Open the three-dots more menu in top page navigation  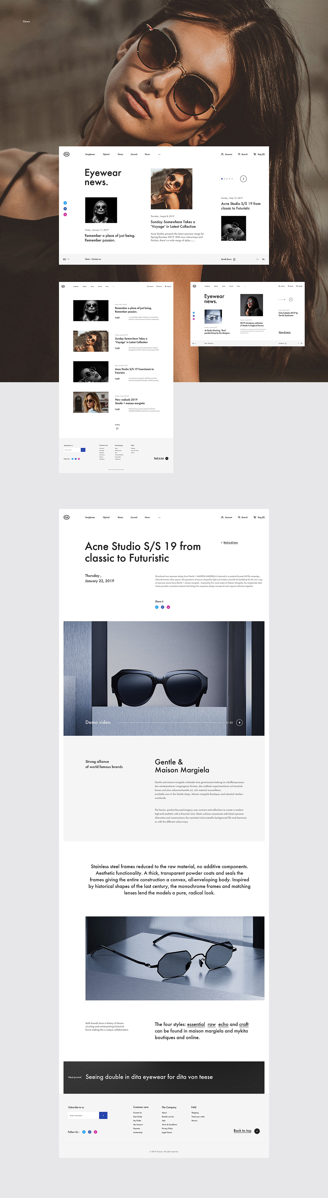tap(159, 154)
